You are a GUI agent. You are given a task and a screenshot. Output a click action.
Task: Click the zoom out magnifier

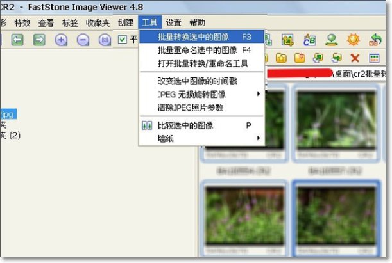(83, 40)
